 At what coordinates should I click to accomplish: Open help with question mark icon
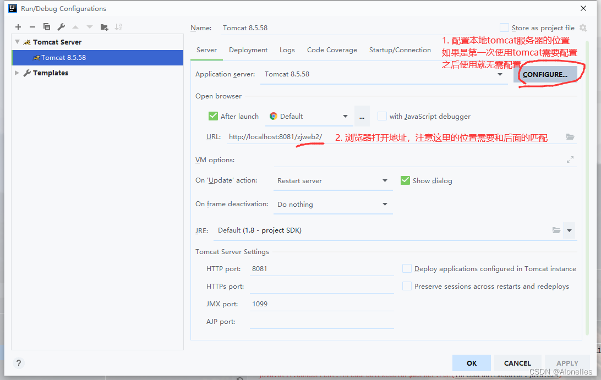pos(18,363)
